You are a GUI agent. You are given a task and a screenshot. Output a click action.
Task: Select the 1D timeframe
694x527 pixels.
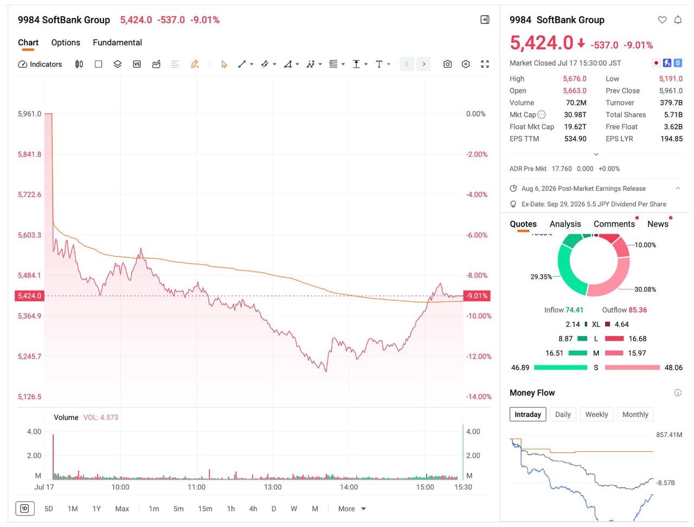[x=25, y=509]
